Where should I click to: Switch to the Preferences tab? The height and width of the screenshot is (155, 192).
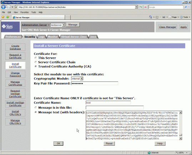tap(13, 37)
